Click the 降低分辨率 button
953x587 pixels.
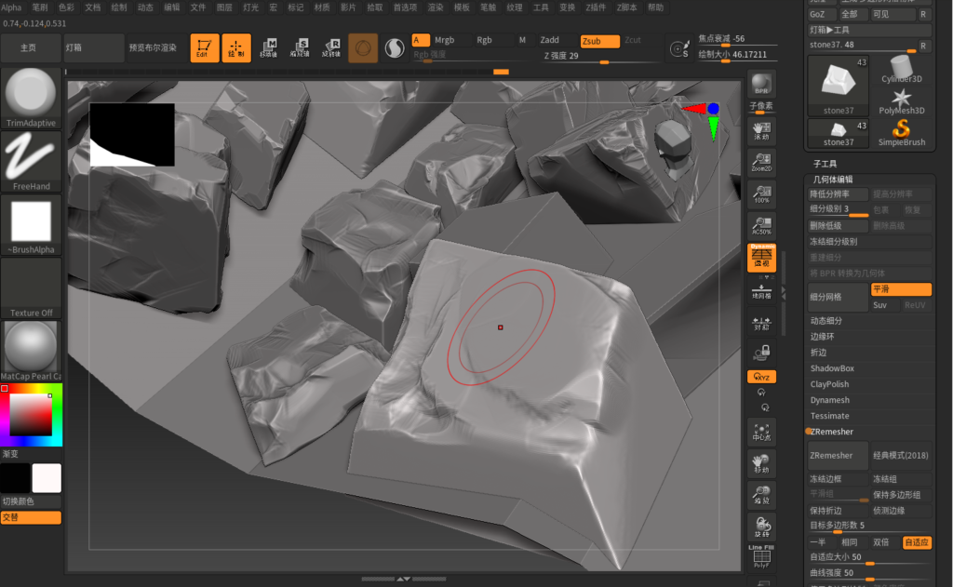pos(838,193)
